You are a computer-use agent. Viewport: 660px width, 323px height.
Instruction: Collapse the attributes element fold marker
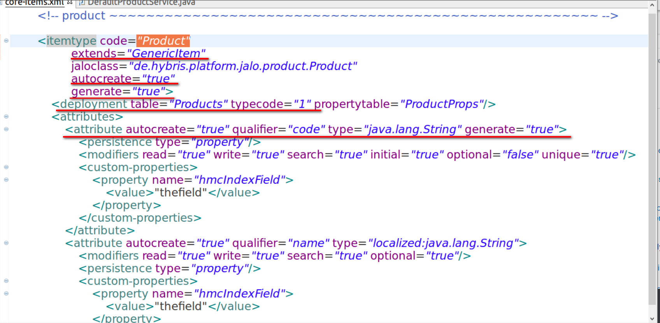point(6,116)
